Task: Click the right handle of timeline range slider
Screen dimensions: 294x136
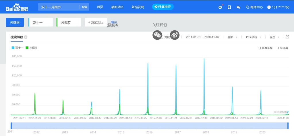Action: tap(288, 126)
